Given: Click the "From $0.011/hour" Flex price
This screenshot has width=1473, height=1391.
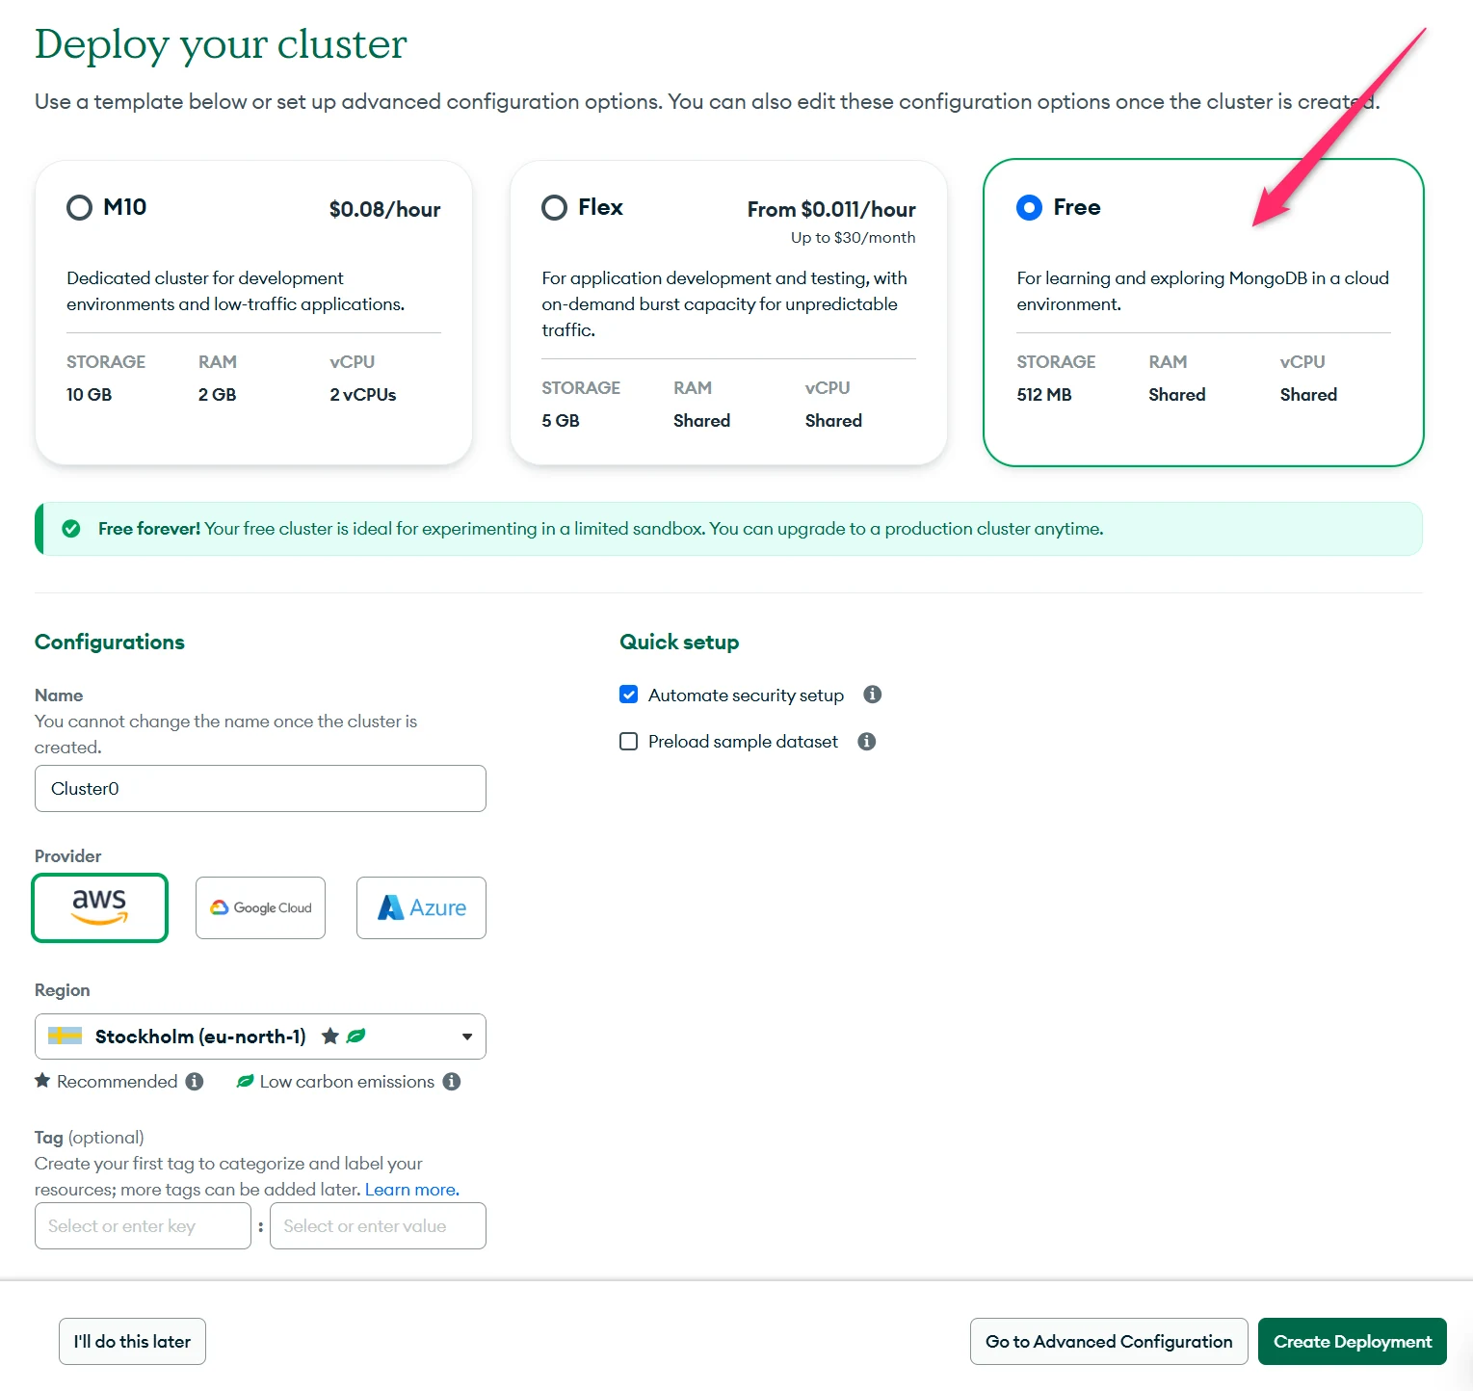Looking at the screenshot, I should point(831,209).
